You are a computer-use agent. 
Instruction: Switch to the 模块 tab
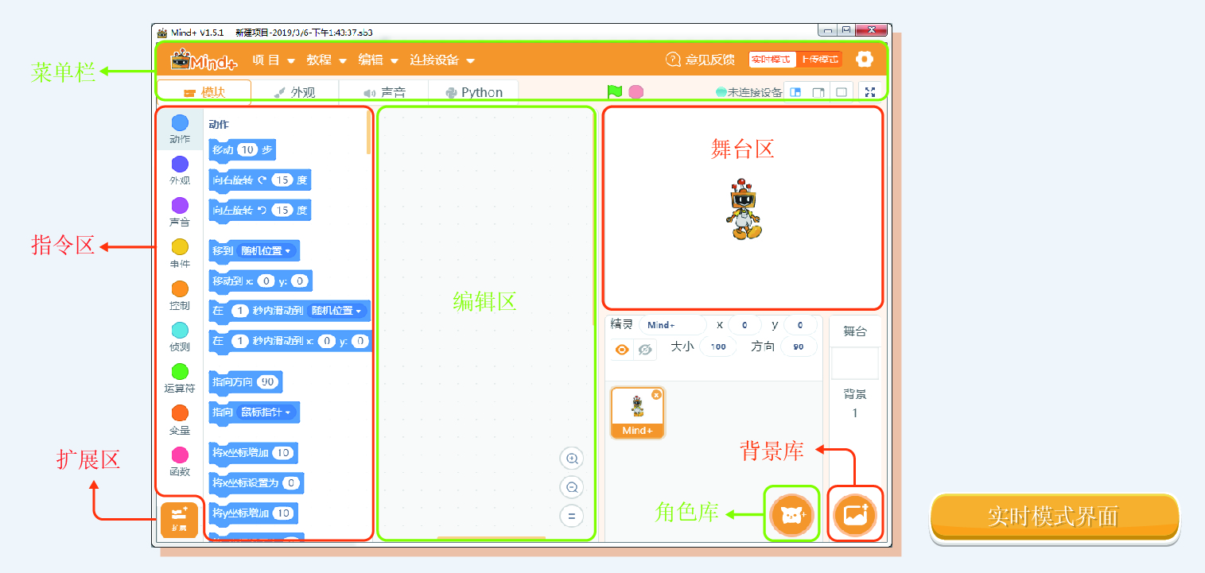204,92
